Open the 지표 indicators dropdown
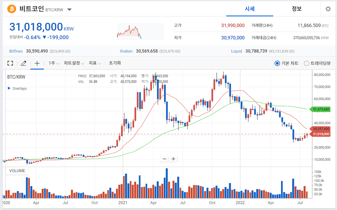Image resolution: width=337 pixels, height=210 pixels. pos(95,63)
